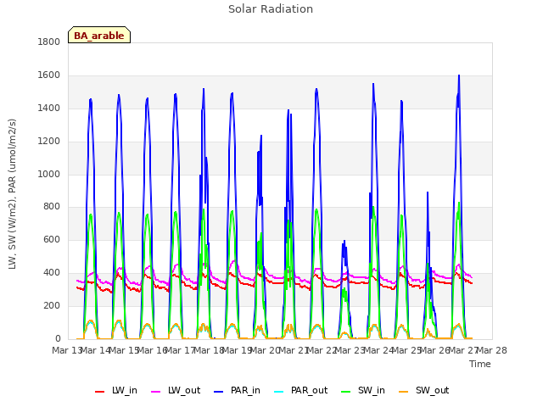This screenshot has height=407, width=543.
Task: Click the red LW_in legend swatch
Action: click(100, 392)
